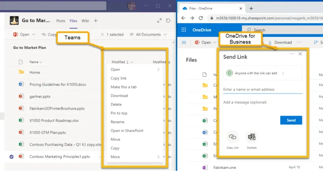This screenshot has height=171, width=323.
Task: Click the user profile picture in Teams
Action: tap(132, 6)
